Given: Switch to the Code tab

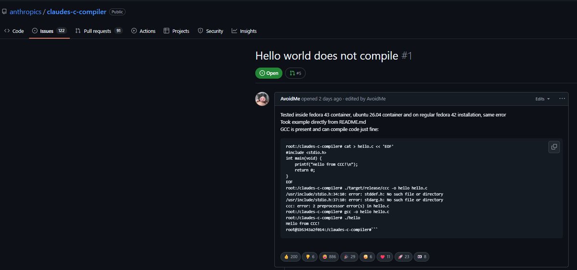Looking at the screenshot, I should click(14, 31).
